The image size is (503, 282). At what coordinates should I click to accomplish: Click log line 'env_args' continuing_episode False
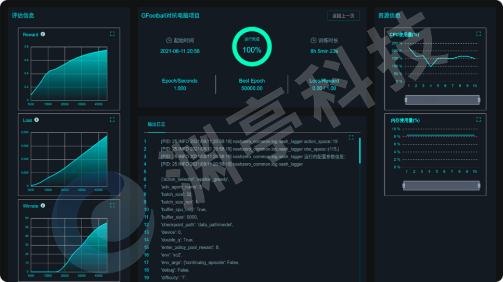[200, 262]
